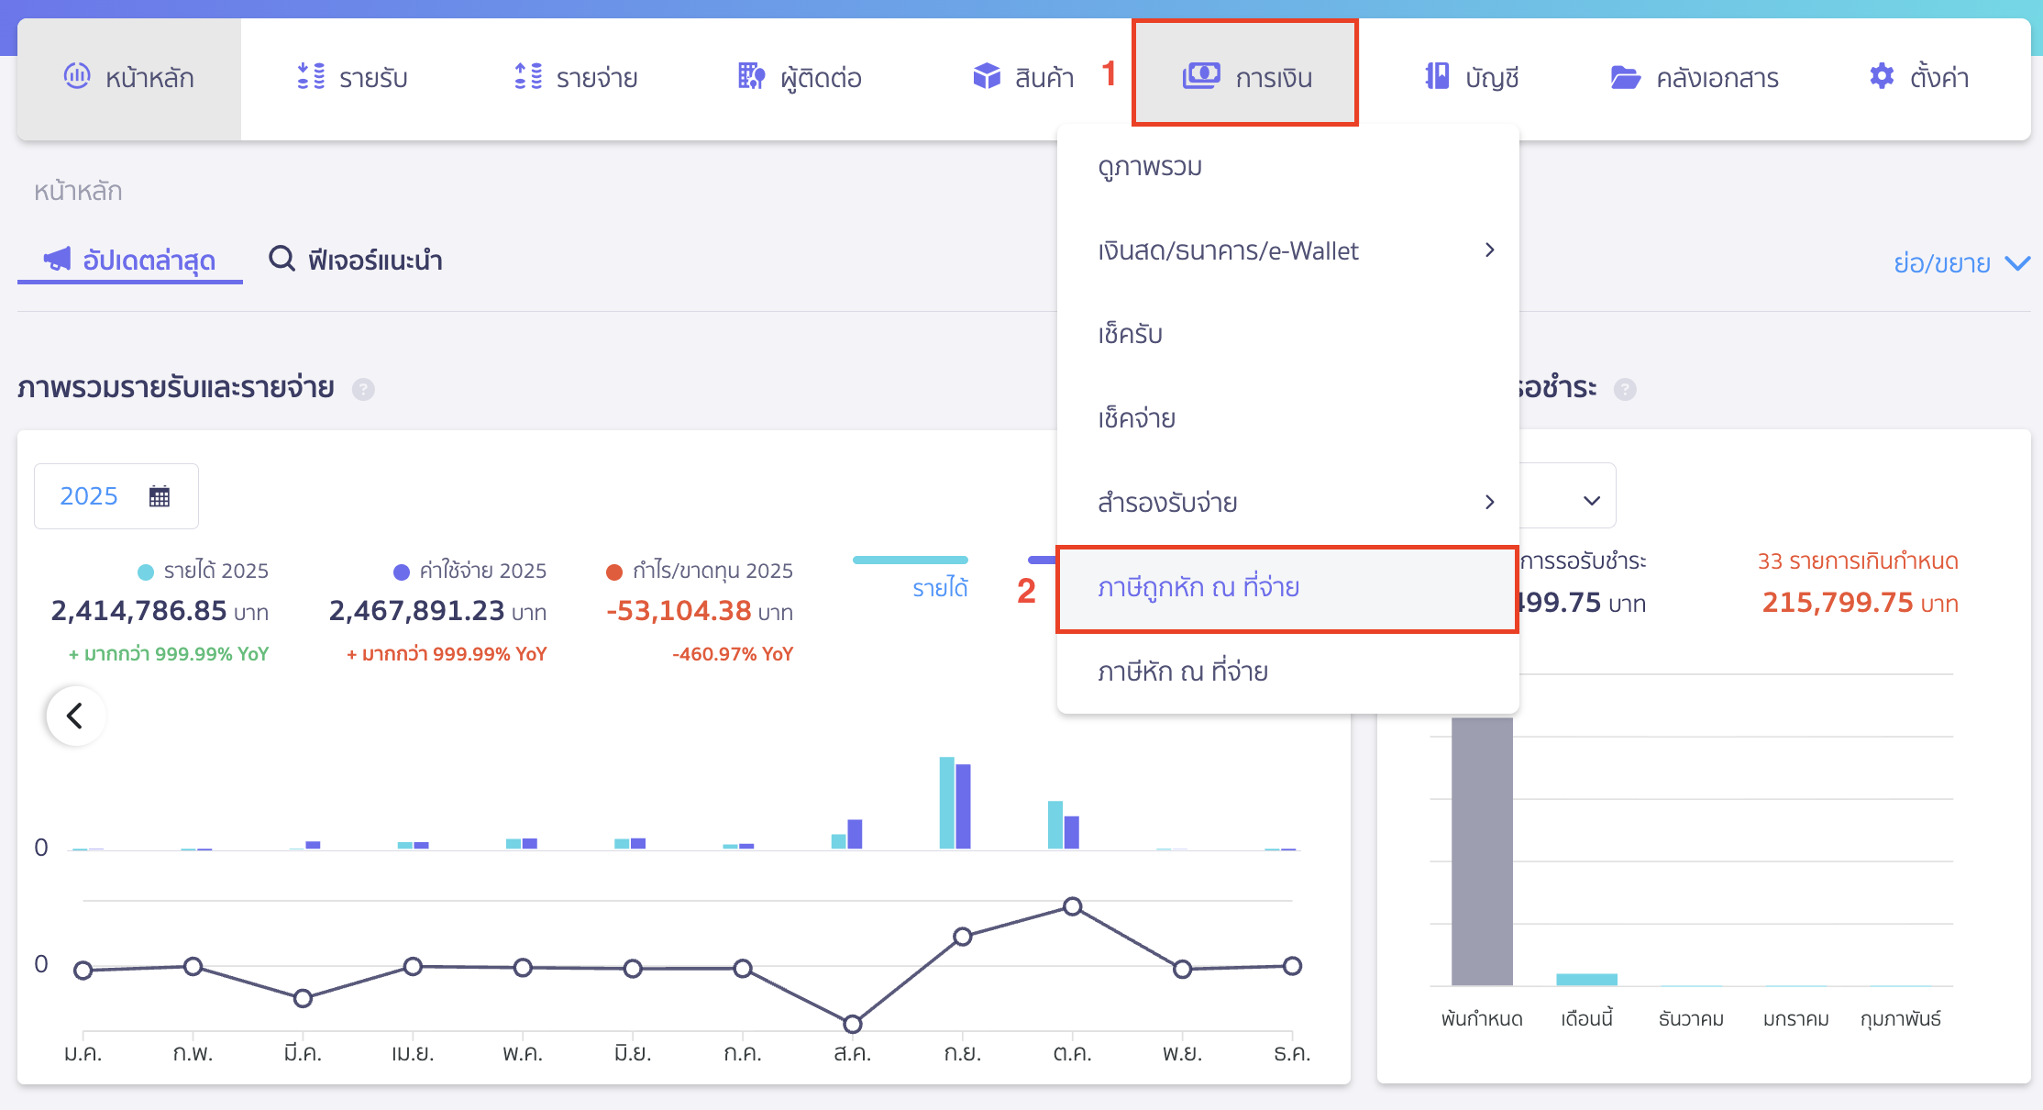The image size is (2043, 1110).
Task: Click the หน้าหลัก dashboard icon
Action: pyautogui.click(x=77, y=76)
